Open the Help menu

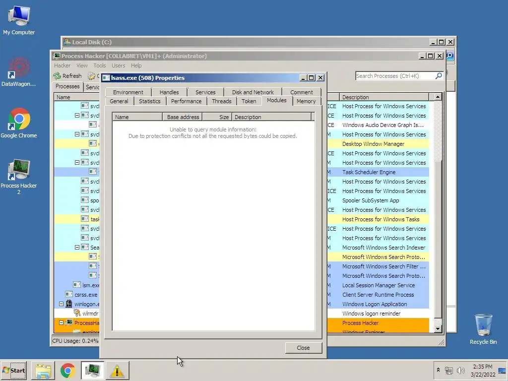pyautogui.click(x=136, y=65)
